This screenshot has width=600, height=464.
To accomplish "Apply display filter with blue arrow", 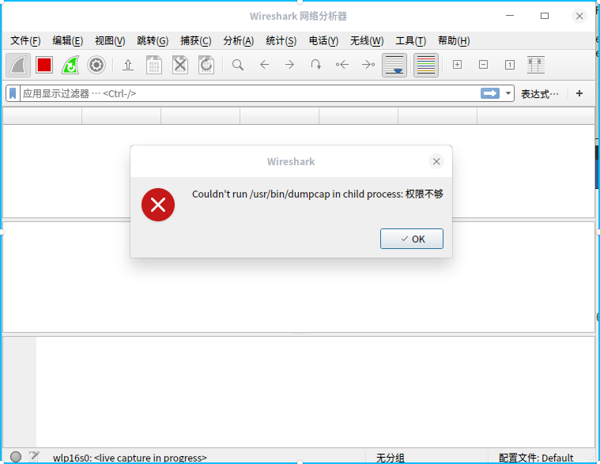I will [x=490, y=93].
